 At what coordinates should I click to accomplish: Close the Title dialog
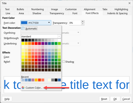[129, 3]
